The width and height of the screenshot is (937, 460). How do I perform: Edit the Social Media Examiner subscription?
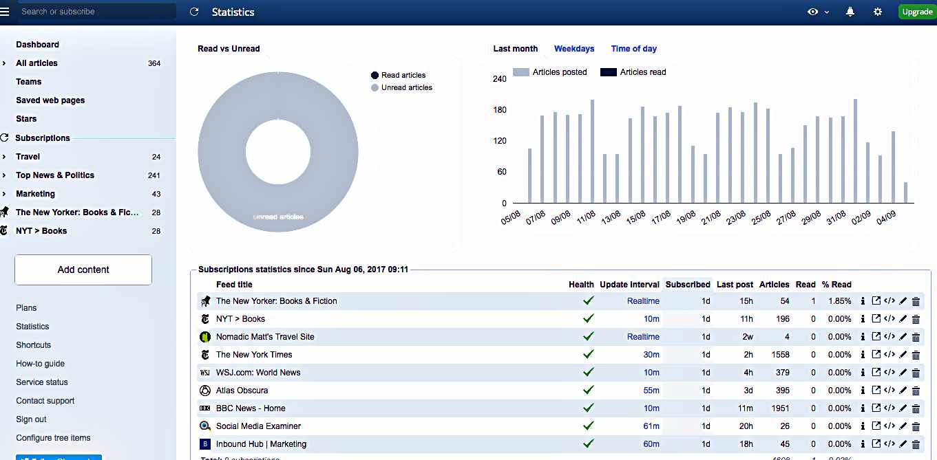click(903, 426)
